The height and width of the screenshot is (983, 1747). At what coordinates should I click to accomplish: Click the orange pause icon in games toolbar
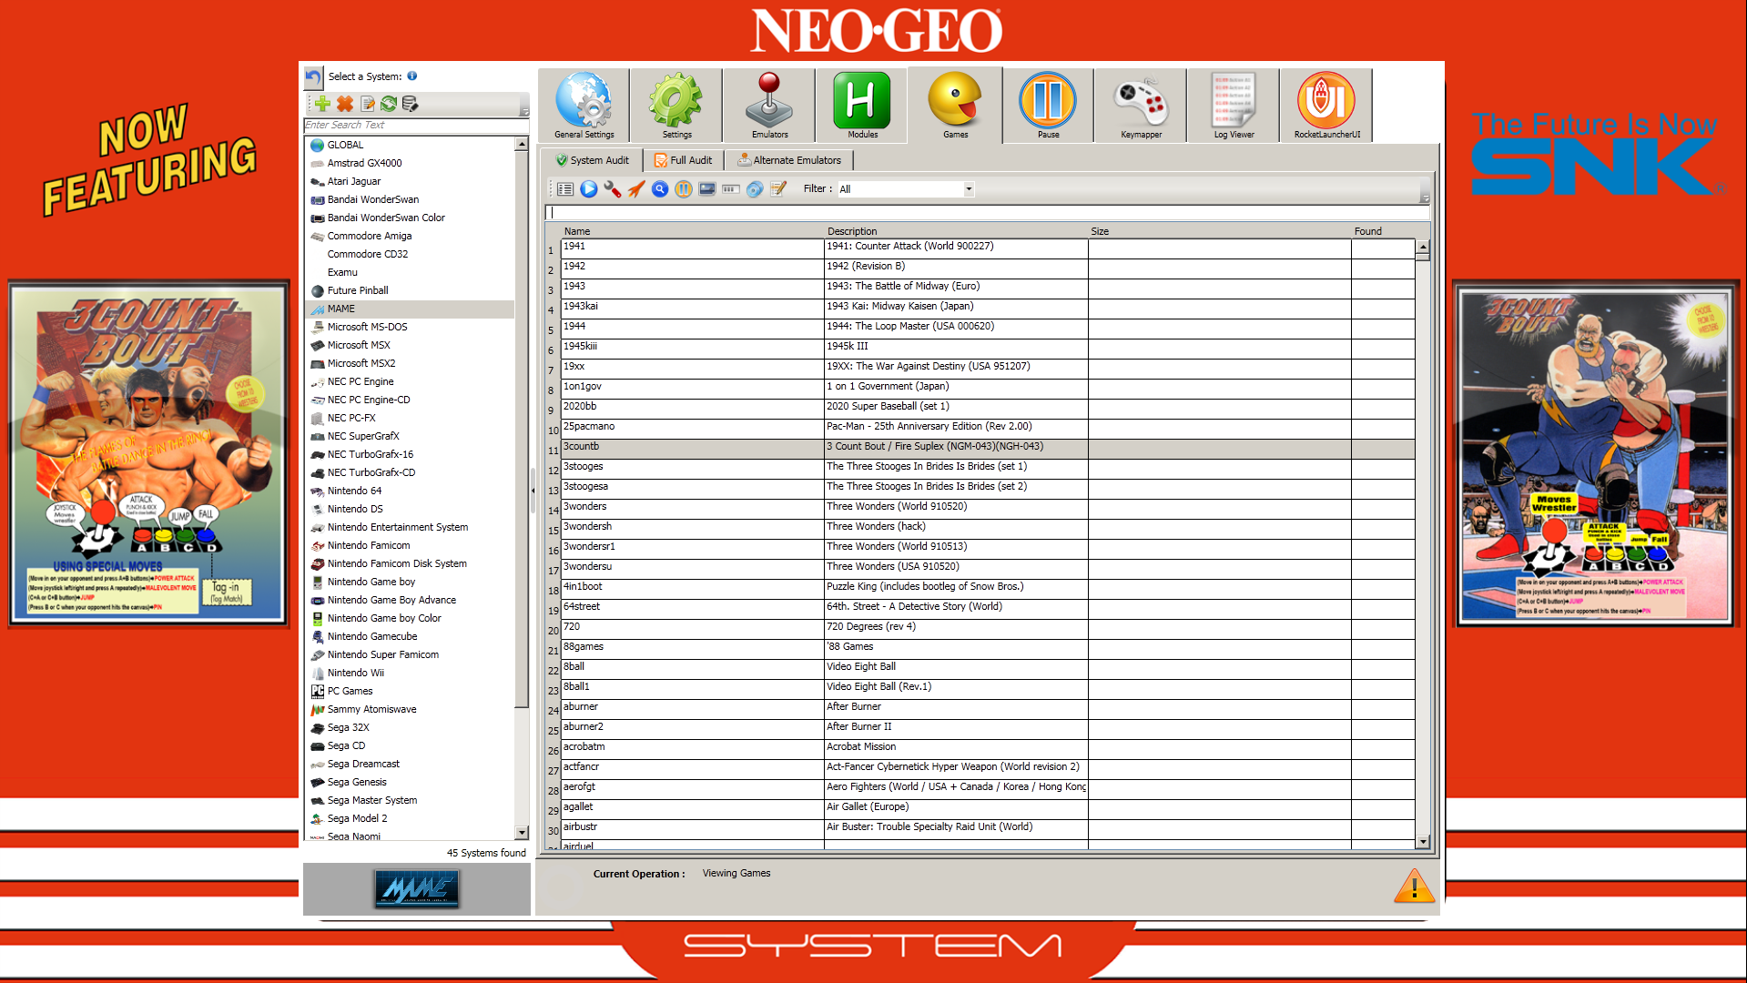[x=684, y=189]
